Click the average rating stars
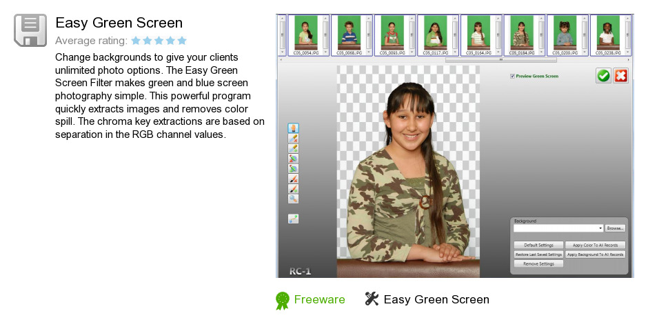Image resolution: width=648 pixels, height=331 pixels. point(159,41)
